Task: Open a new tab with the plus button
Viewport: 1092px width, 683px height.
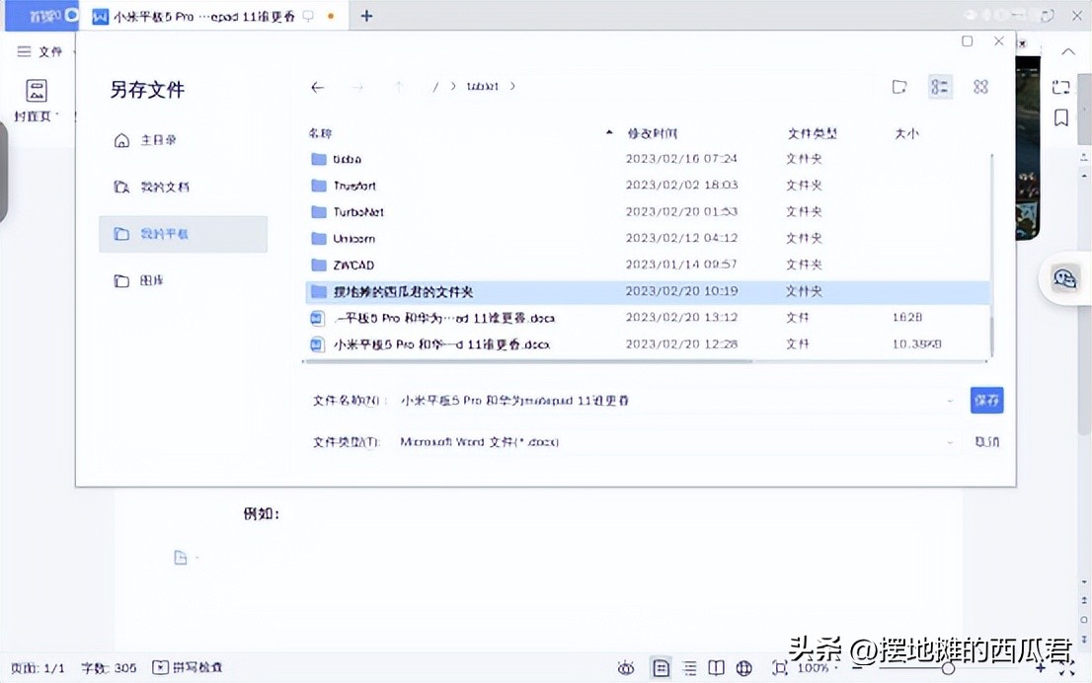Action: [366, 16]
